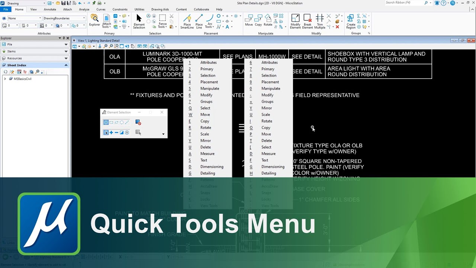Click Disable Handles icon in Element Selection

click(x=138, y=122)
